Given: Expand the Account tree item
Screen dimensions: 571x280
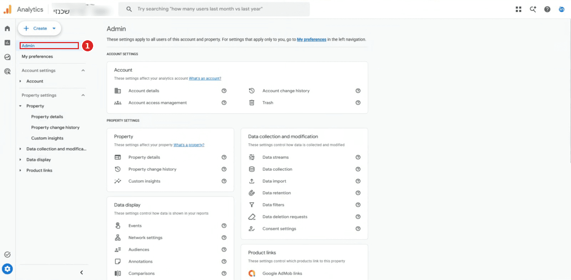Looking at the screenshot, I should [x=20, y=81].
